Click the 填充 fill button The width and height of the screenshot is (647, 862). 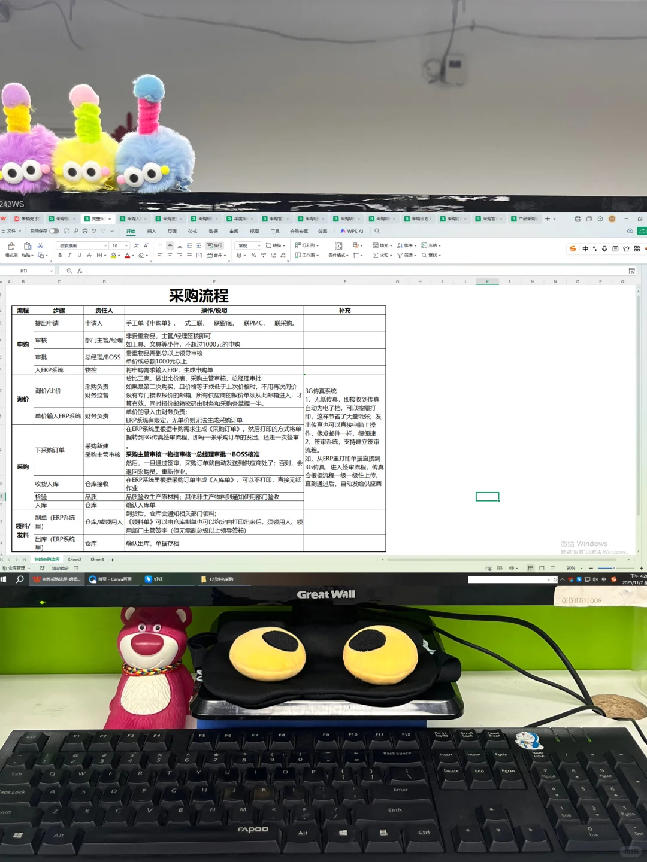click(x=381, y=245)
